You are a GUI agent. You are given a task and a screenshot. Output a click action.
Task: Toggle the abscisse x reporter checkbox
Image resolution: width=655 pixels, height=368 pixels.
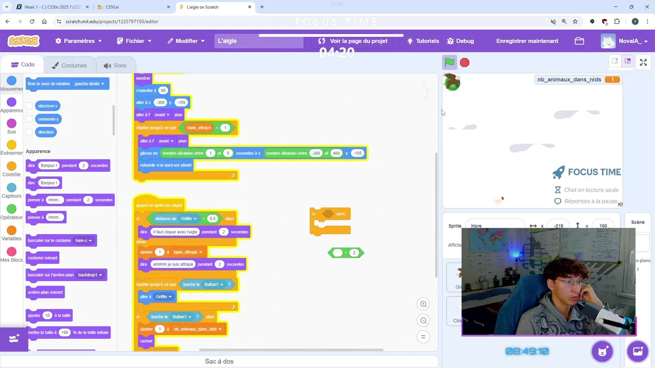tap(29, 106)
